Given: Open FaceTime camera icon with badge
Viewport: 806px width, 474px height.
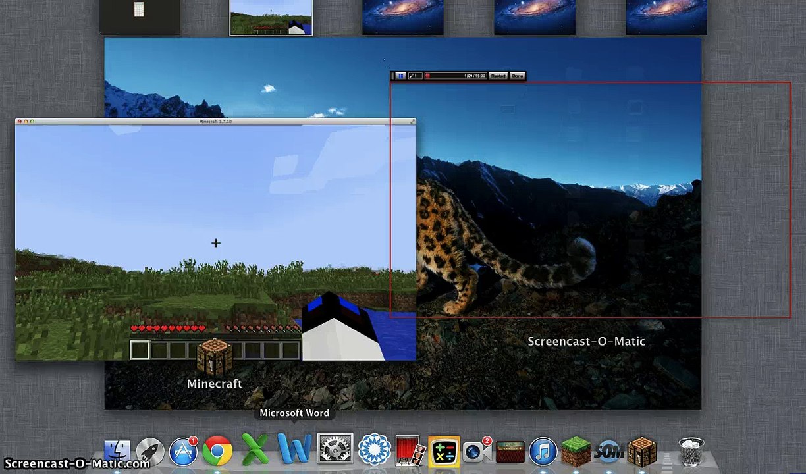Looking at the screenshot, I should (476, 451).
